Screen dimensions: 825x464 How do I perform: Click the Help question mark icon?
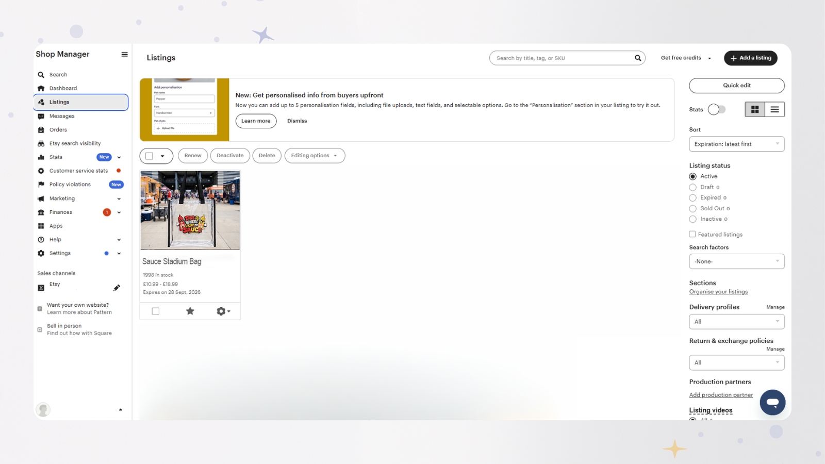tap(41, 240)
